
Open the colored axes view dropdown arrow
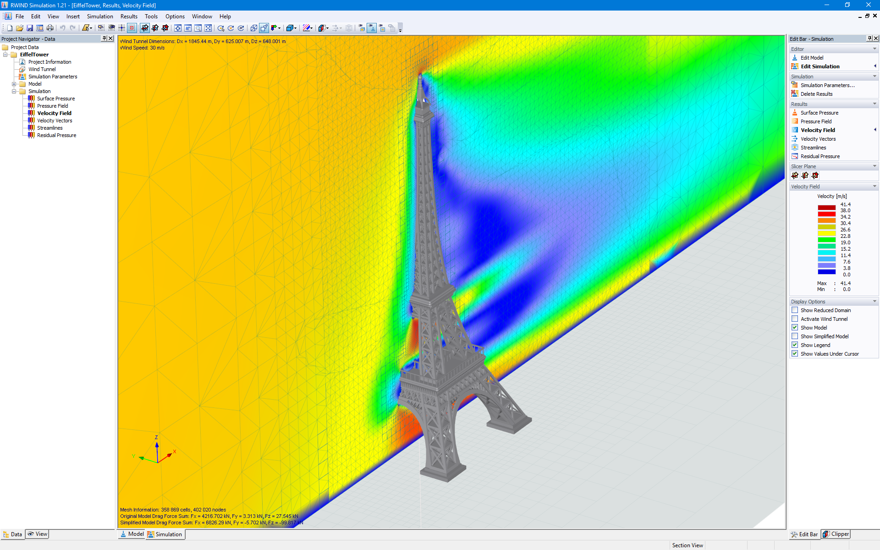279,28
